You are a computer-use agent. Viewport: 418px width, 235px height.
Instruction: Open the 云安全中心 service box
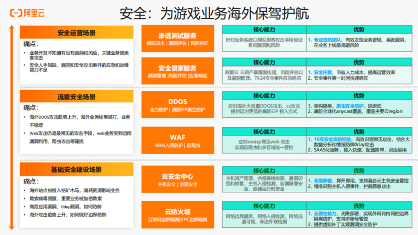(178, 179)
